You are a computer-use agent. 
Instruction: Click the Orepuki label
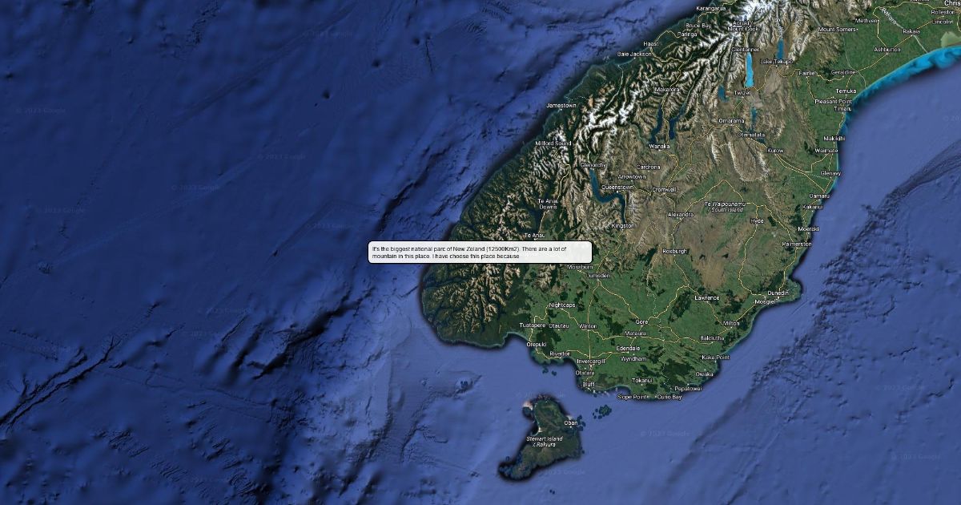click(x=536, y=344)
